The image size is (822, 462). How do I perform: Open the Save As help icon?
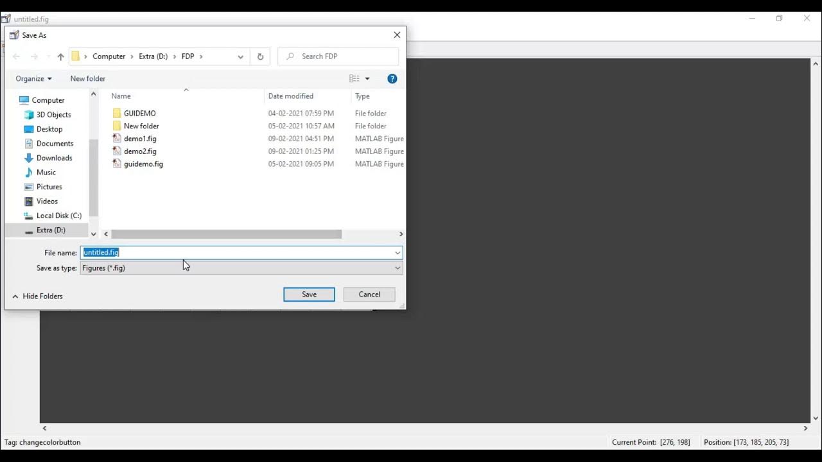[392, 78]
